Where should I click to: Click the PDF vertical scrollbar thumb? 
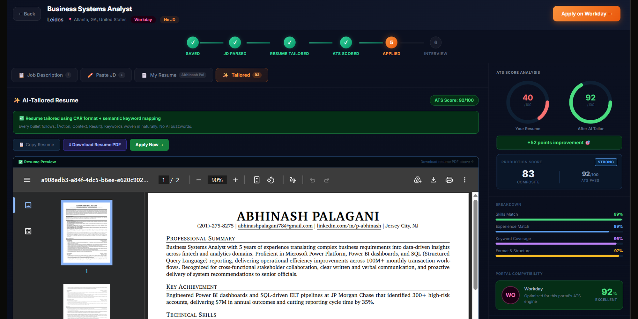pyautogui.click(x=475, y=244)
